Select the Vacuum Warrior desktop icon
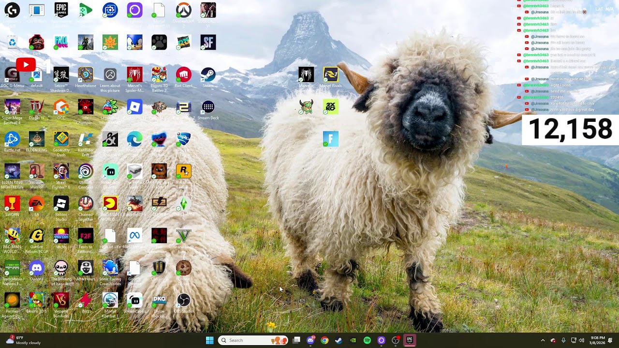This screenshot has width=619, height=348. tap(36, 176)
